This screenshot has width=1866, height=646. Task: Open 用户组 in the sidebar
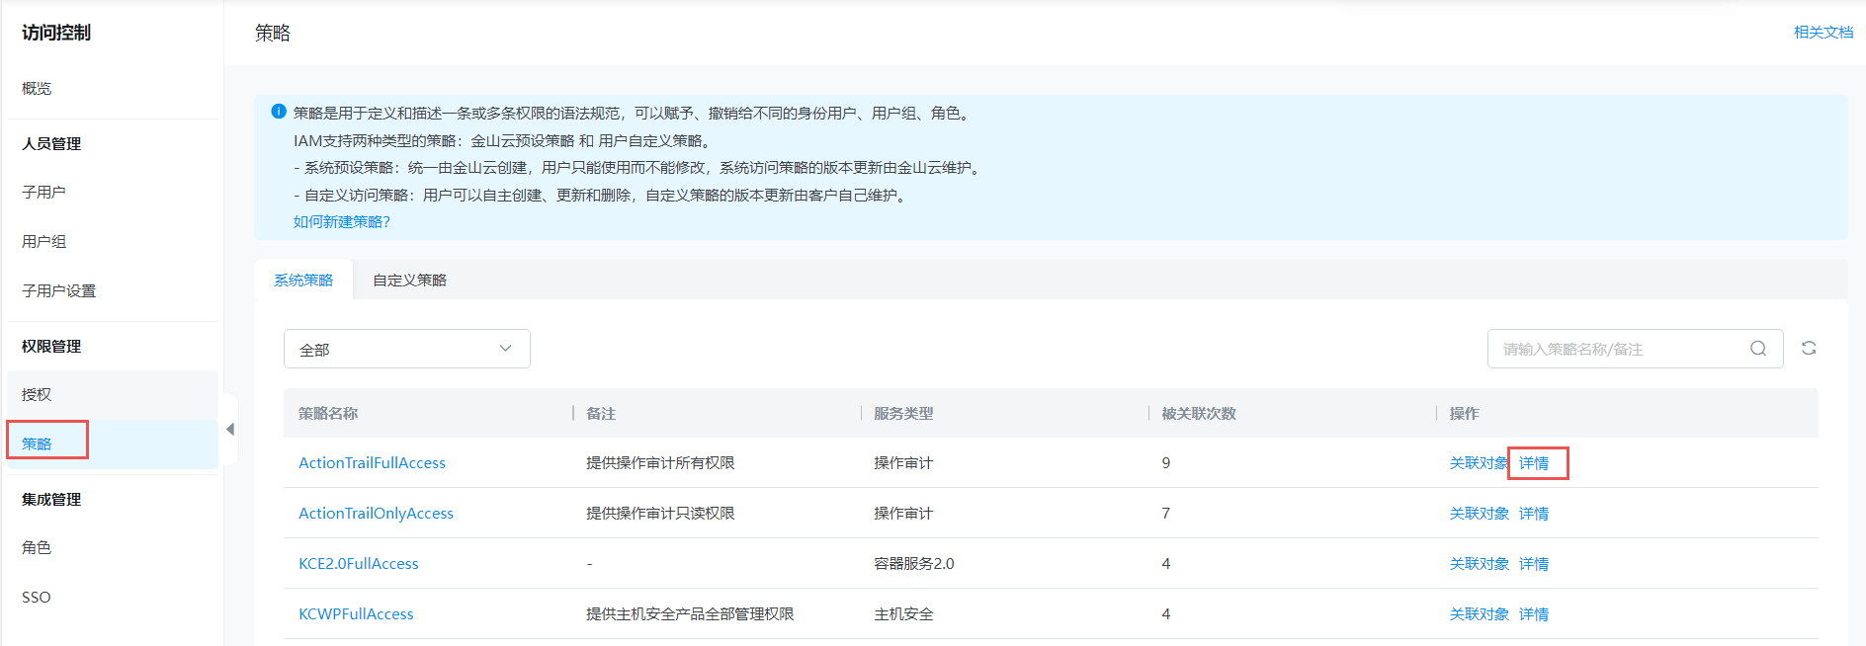click(44, 242)
